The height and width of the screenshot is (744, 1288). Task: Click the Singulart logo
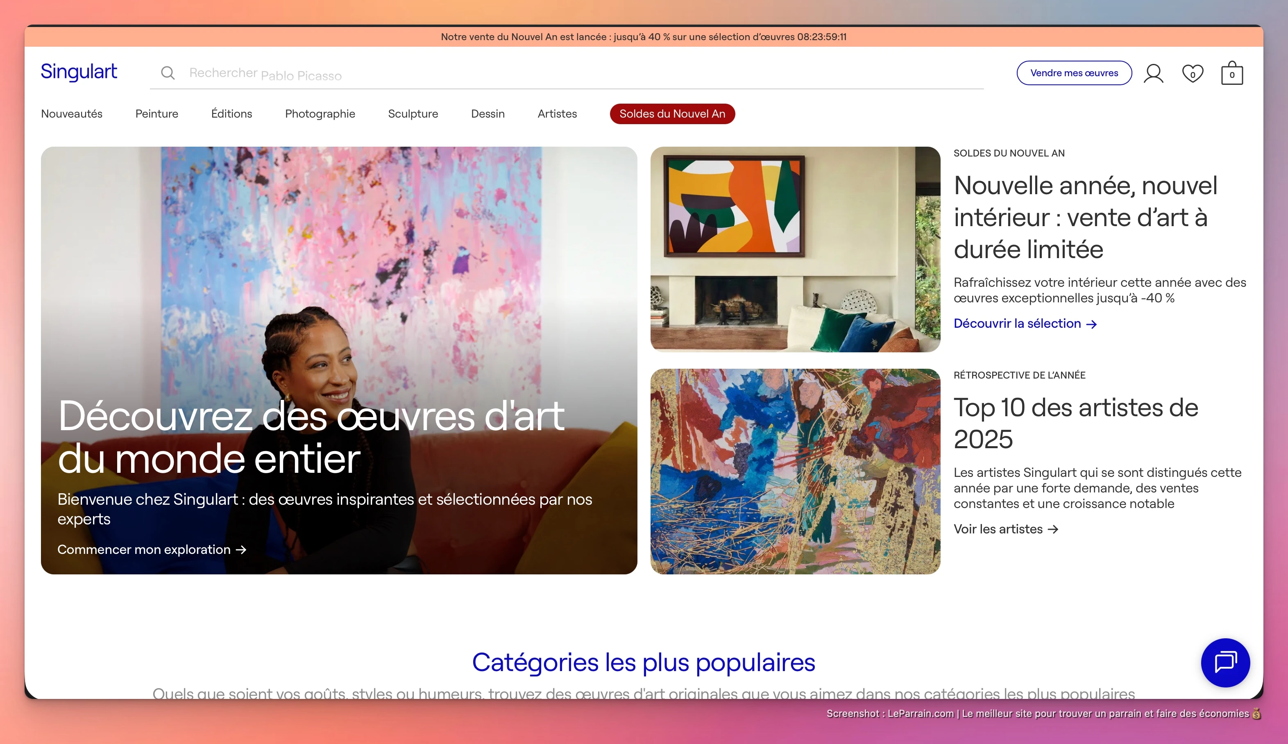click(x=79, y=72)
